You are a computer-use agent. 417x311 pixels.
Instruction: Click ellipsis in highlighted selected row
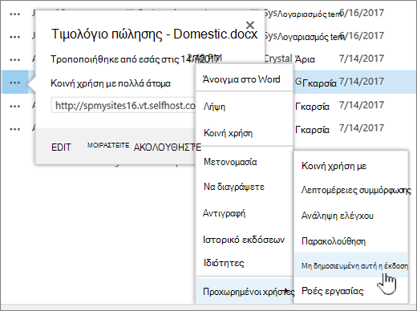(x=14, y=83)
